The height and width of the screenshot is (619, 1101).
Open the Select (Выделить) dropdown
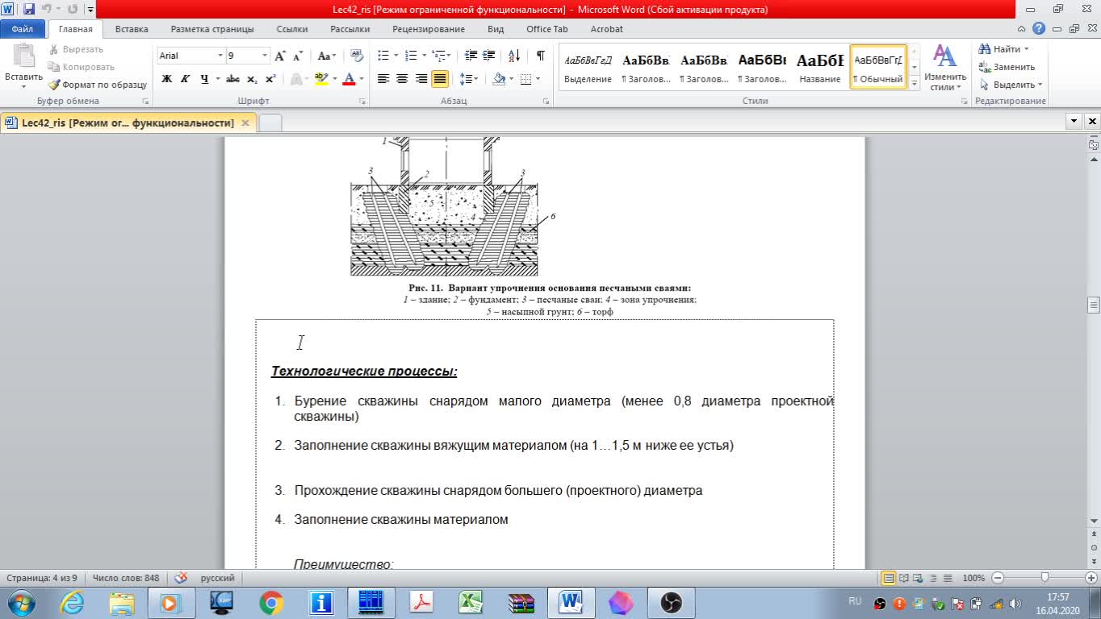click(1010, 85)
